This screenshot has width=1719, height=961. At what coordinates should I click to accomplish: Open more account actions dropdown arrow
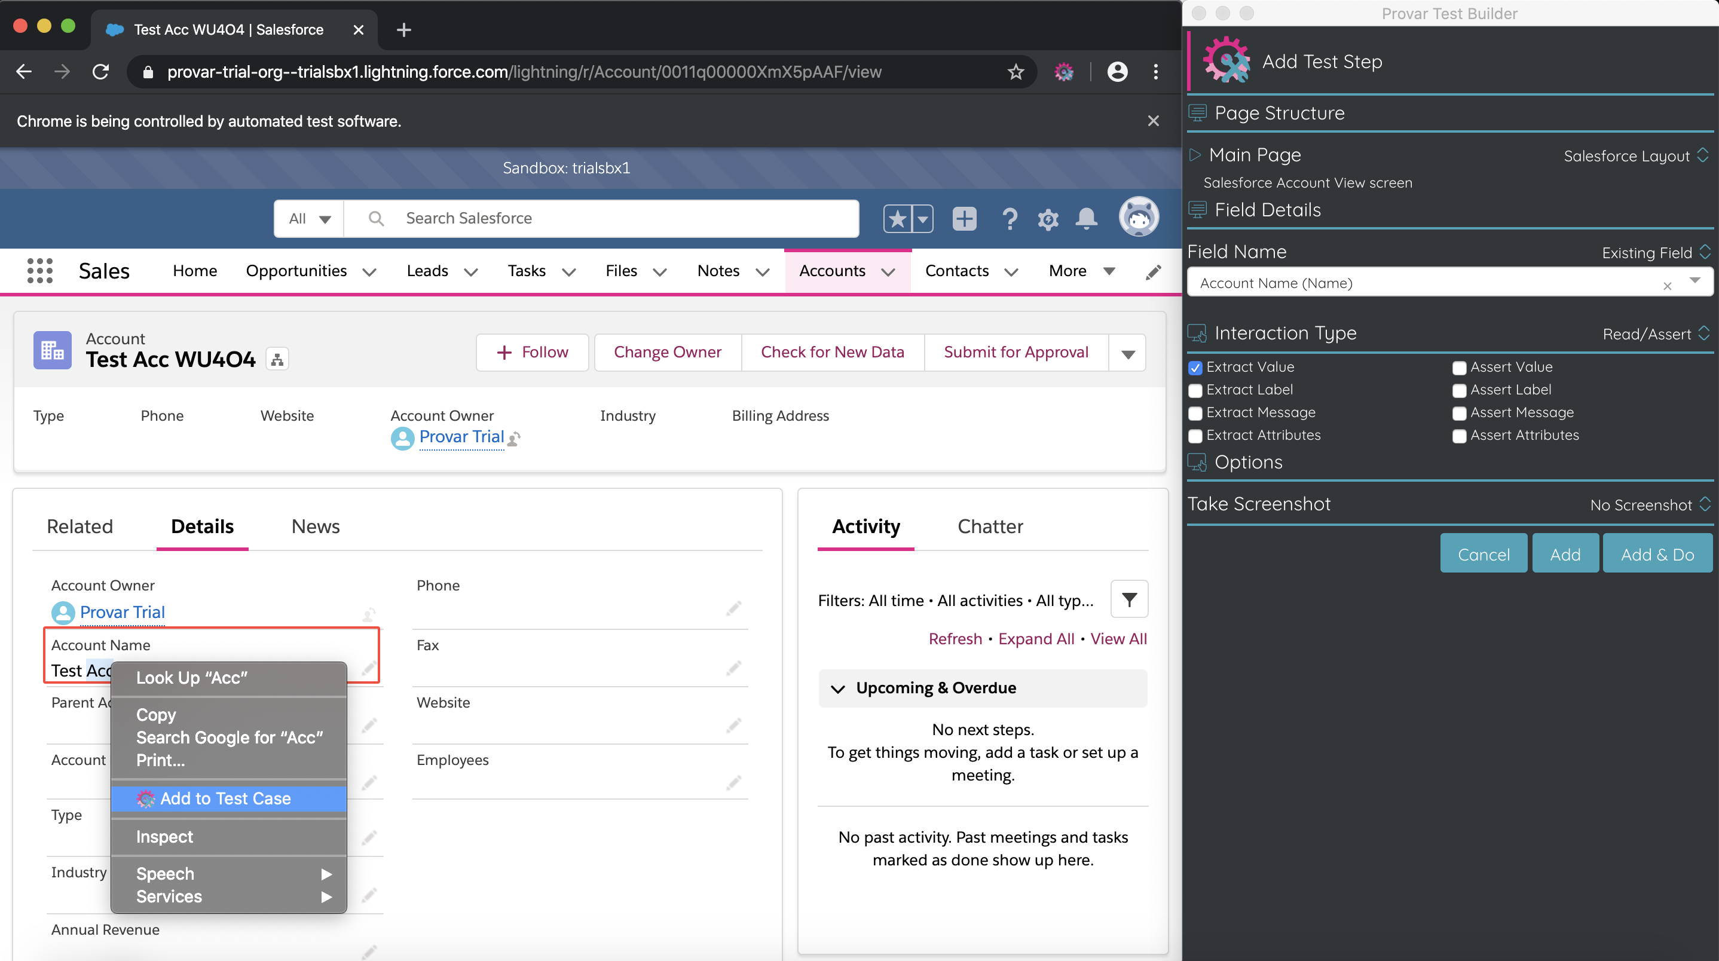pyautogui.click(x=1128, y=353)
